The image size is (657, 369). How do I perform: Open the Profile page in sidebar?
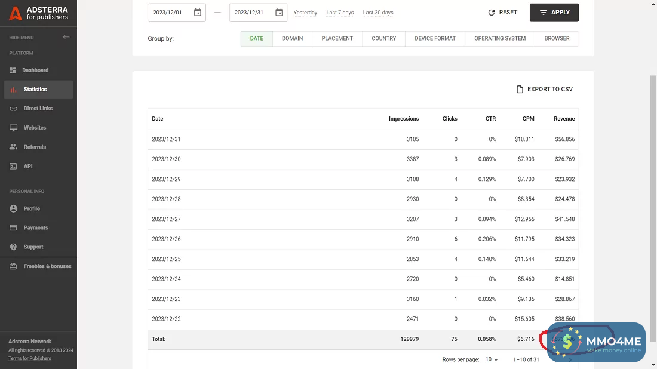tap(32, 208)
